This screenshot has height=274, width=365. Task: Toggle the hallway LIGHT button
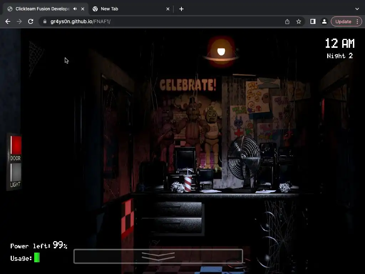click(x=16, y=172)
